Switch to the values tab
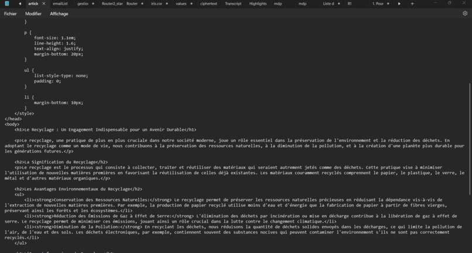The height and width of the screenshot is (253, 472). coord(181,4)
